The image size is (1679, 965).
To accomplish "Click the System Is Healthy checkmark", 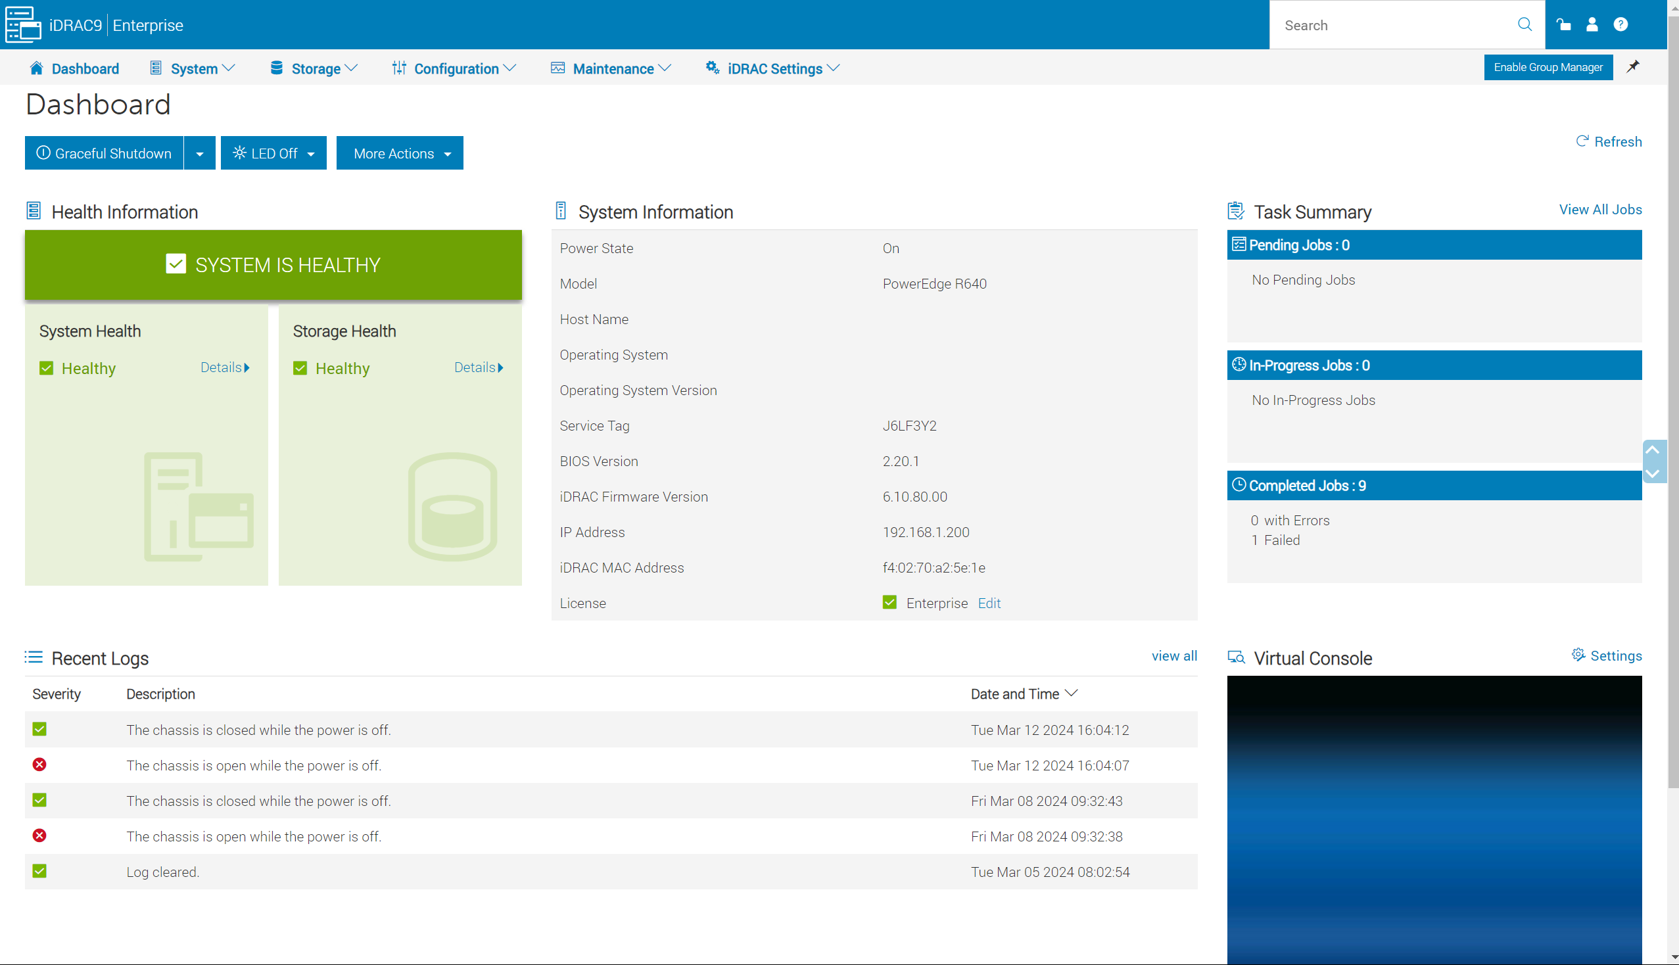I will click(176, 264).
